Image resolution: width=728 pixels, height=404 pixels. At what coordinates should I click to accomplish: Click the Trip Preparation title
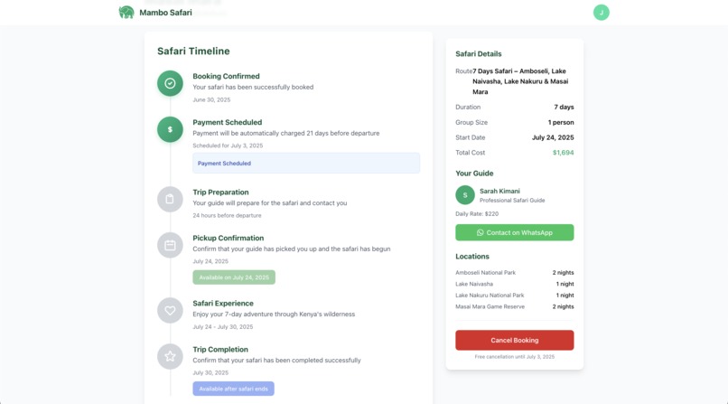pyautogui.click(x=220, y=193)
